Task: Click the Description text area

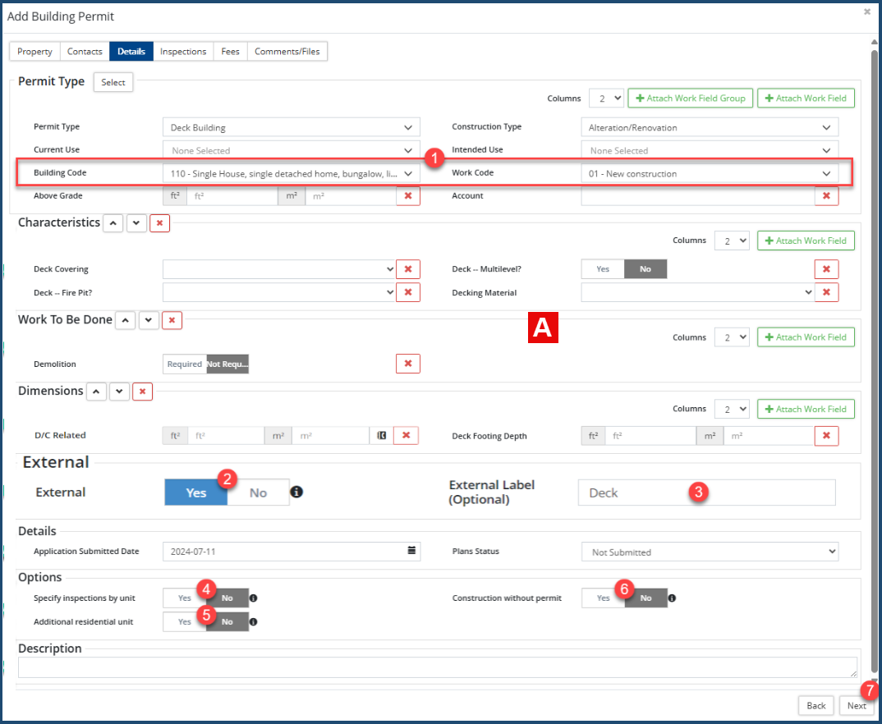Action: pos(438,667)
